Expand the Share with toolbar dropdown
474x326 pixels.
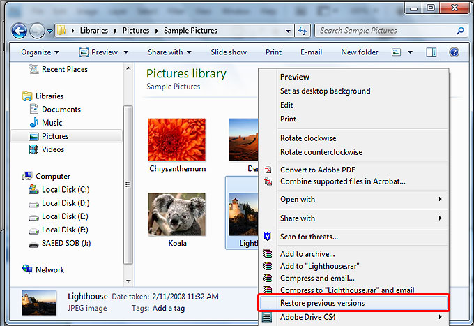169,52
